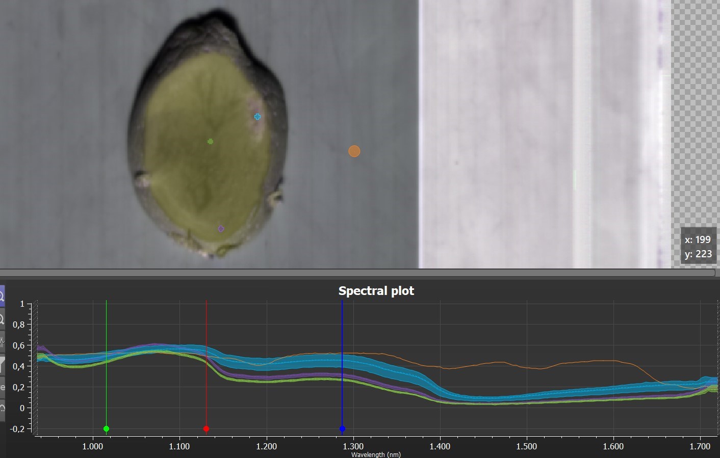The height and width of the screenshot is (458, 720).
Task: Click the 'y: 223' coordinate readout
Action: [698, 254]
